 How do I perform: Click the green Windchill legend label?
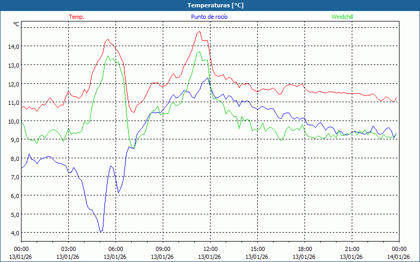342,17
